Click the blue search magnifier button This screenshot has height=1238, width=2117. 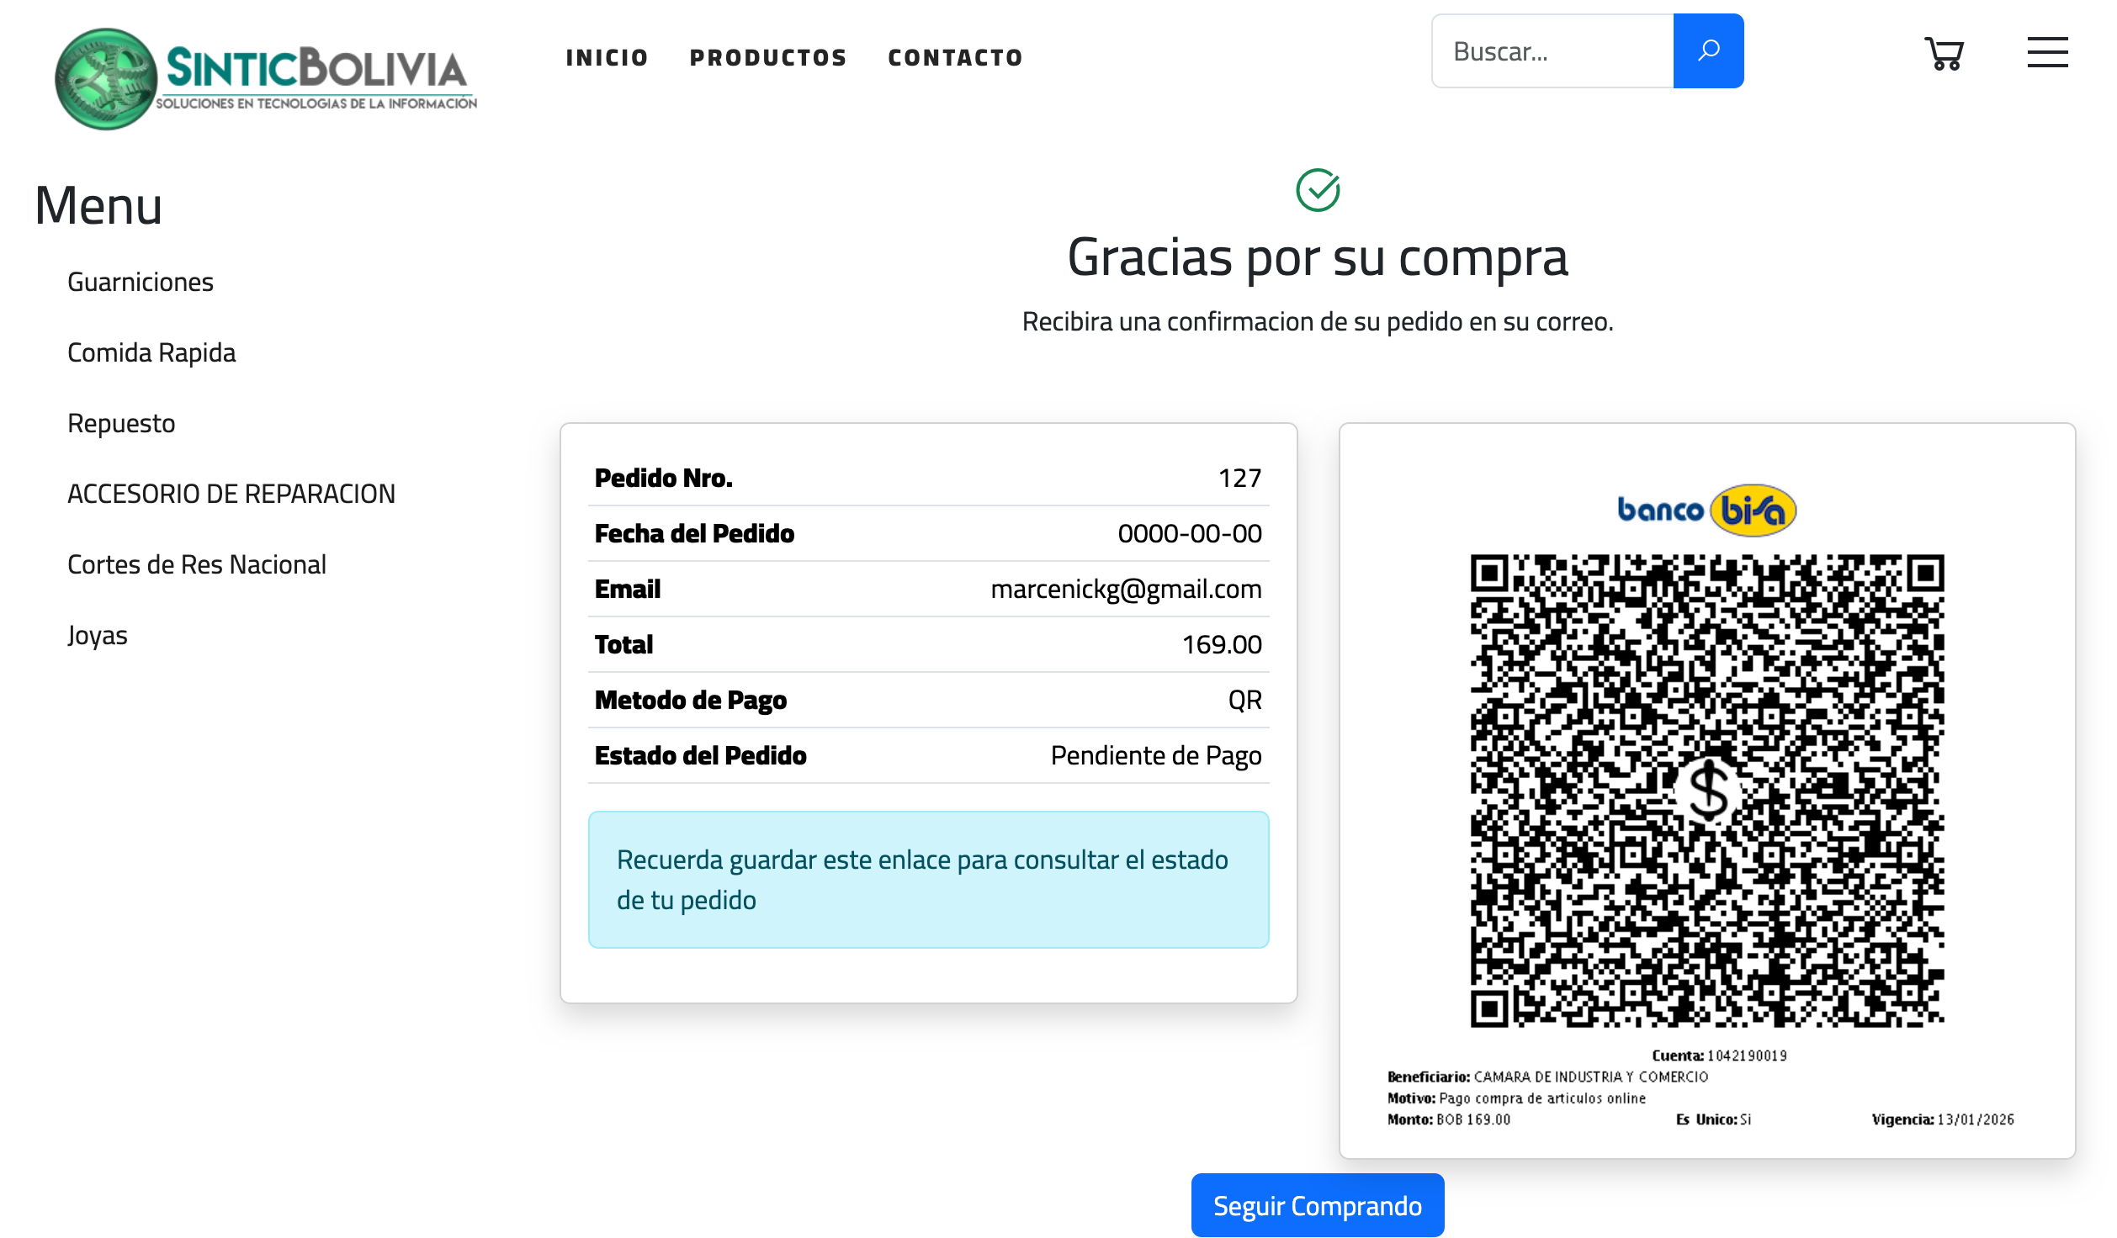click(x=1708, y=51)
